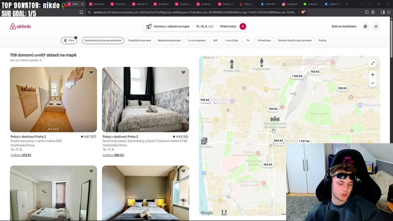Open the Domovy v oblasti na mapě field

click(168, 26)
